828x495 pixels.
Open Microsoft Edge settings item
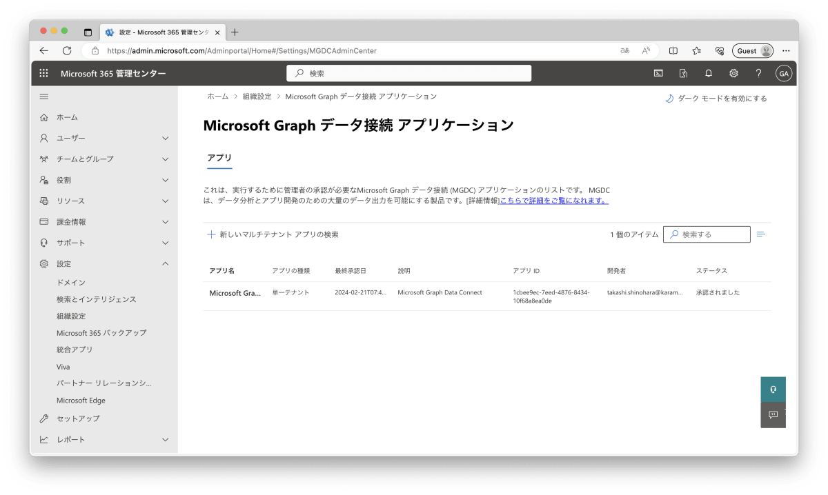click(81, 401)
